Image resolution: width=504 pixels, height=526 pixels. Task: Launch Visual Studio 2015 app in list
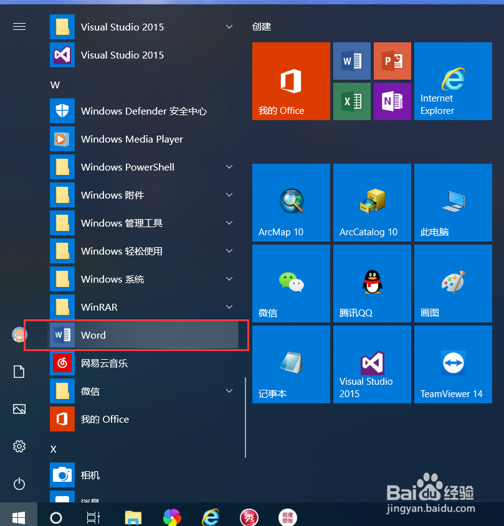[x=144, y=55]
